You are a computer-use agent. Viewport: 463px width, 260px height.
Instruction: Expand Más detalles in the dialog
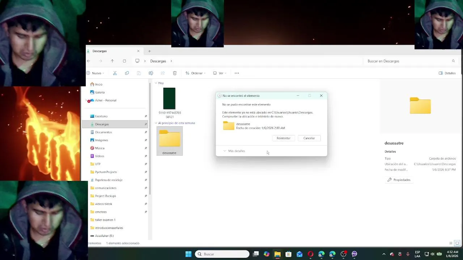click(x=234, y=151)
